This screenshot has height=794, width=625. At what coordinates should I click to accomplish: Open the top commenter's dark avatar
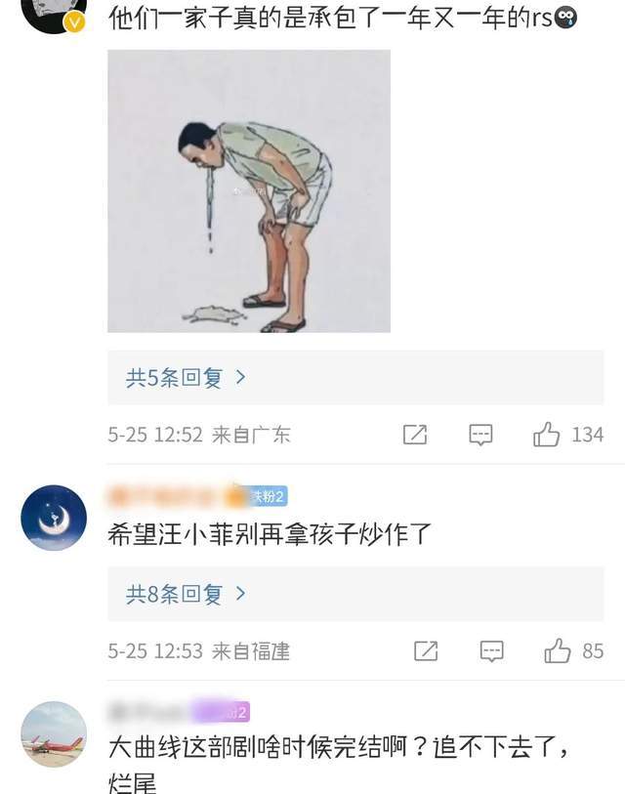coord(54,13)
